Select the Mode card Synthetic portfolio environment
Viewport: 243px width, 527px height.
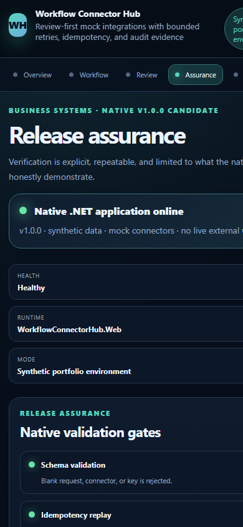click(126, 366)
